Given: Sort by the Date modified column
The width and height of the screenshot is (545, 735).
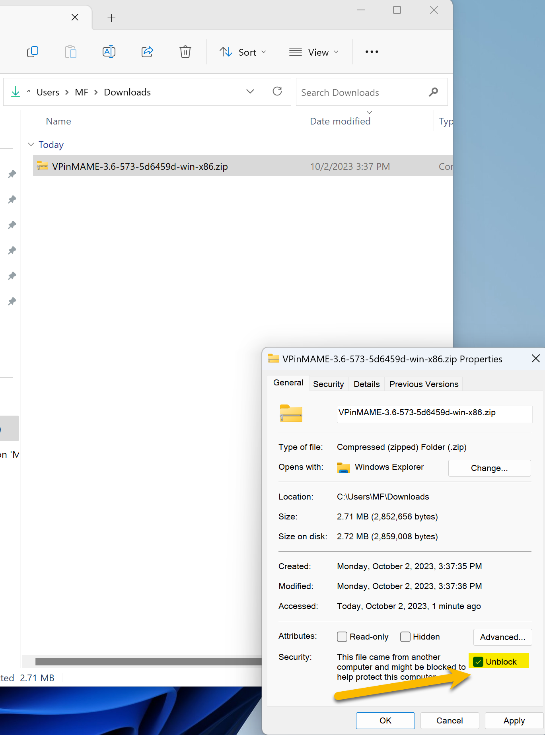Looking at the screenshot, I should [x=340, y=121].
